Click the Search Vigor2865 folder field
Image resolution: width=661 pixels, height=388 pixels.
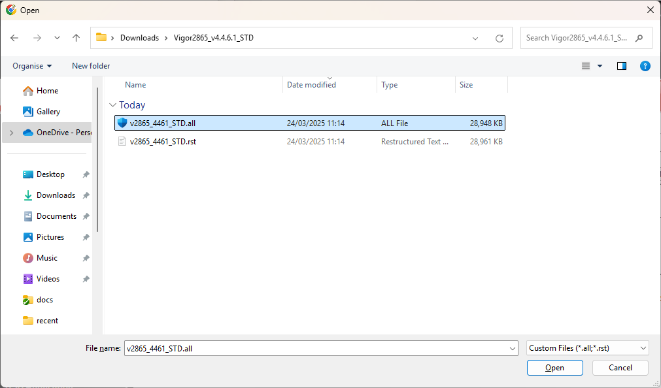coord(579,38)
